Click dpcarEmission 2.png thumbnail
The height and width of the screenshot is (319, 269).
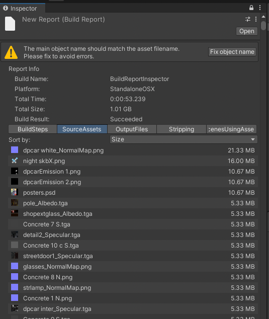tap(15, 182)
